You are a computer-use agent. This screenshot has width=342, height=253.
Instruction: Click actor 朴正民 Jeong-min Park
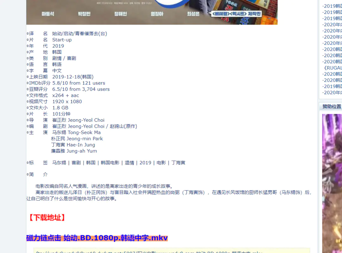77,139
